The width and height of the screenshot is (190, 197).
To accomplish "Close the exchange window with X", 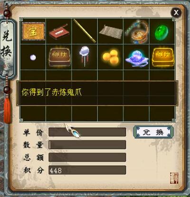I will (176, 12).
